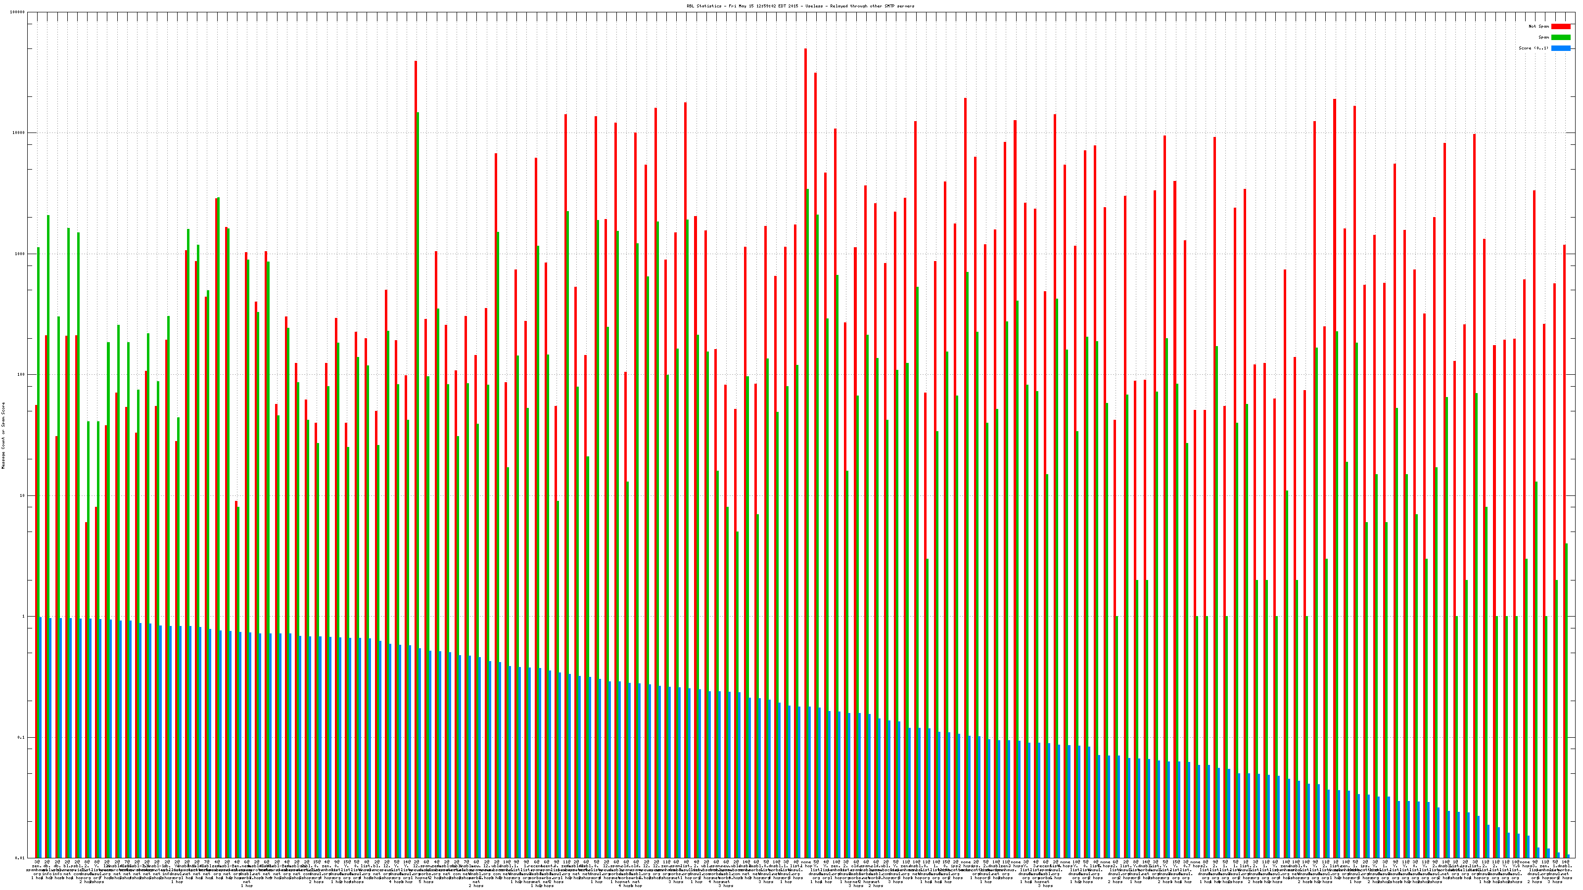Viewport: 1583px width, 890px height.
Task: Click the blue Score legend swatch
Action: tap(1560, 48)
